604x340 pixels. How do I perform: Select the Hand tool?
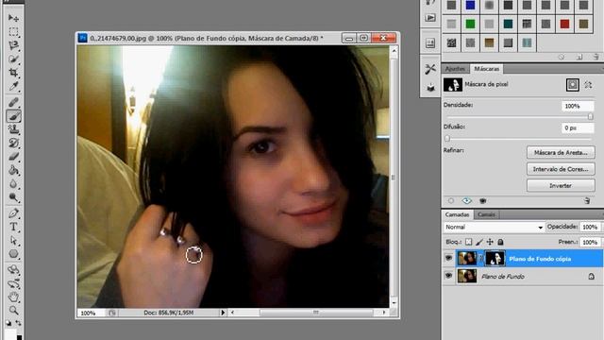[13, 297]
